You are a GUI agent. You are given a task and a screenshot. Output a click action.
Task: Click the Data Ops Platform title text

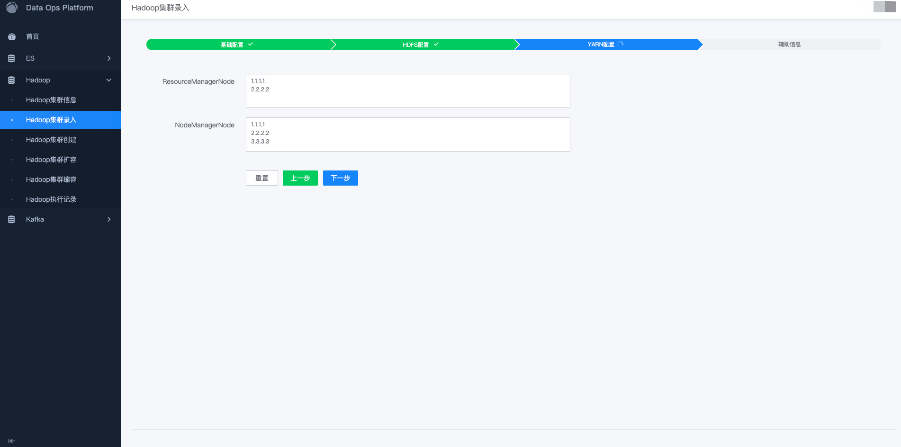click(60, 8)
